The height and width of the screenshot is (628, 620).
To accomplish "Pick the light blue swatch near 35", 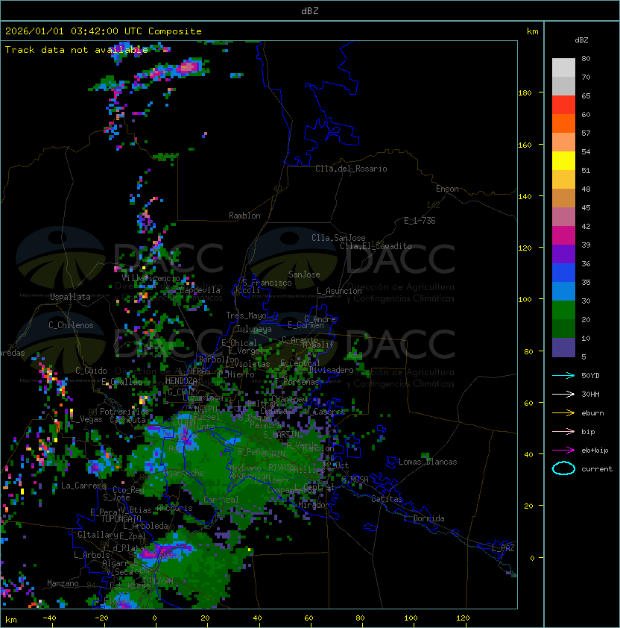I will click(563, 292).
